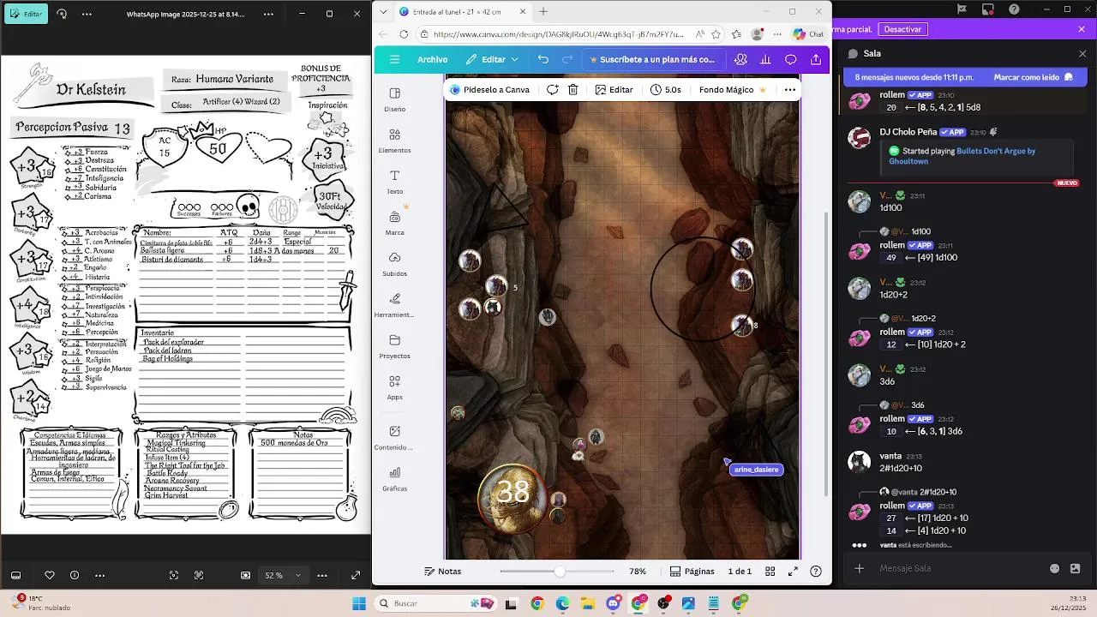Toggle filmstrip in Photos viewer
Screen dimensions: 1097x617
click(x=15, y=575)
